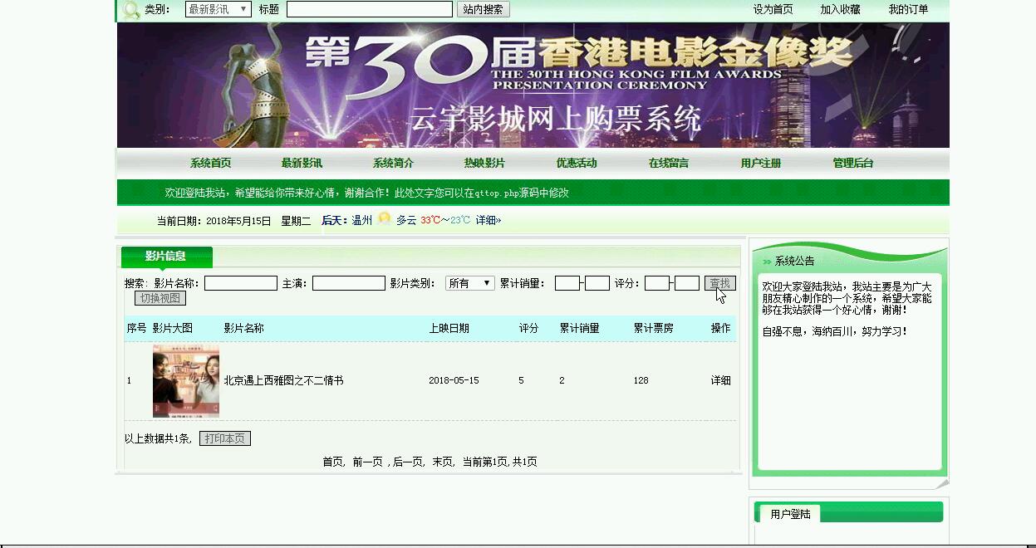Click the 切换视图 button
Image resolution: width=1036 pixels, height=548 pixels.
[160, 298]
